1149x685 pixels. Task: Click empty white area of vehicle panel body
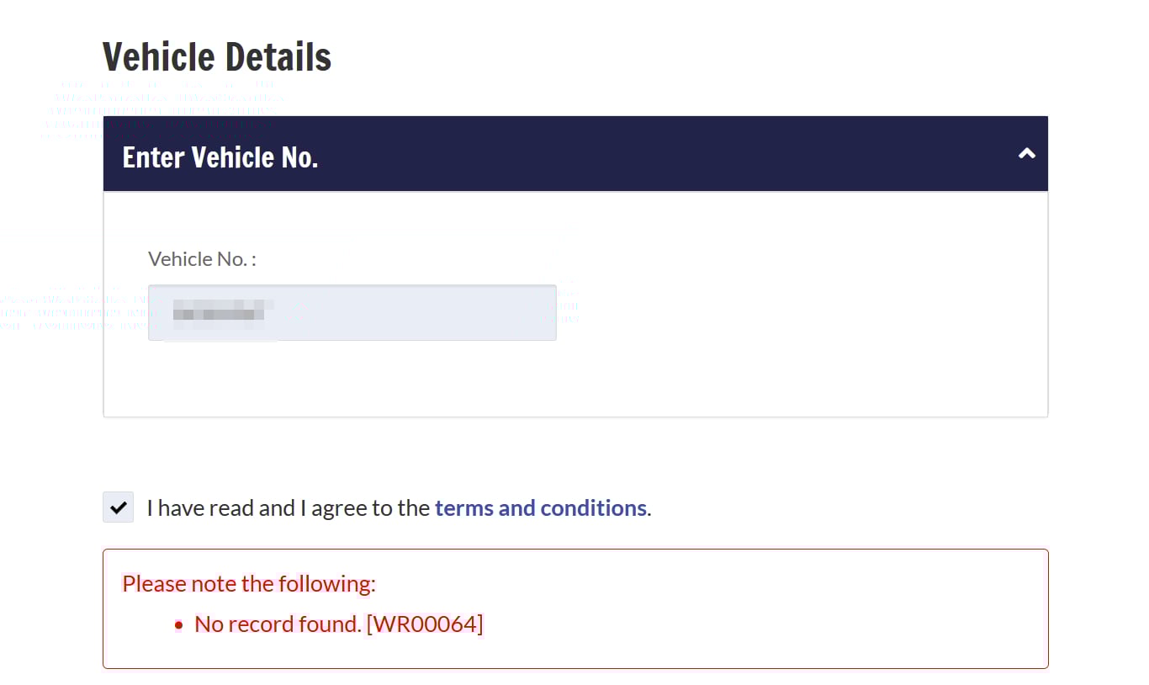[x=799, y=337]
